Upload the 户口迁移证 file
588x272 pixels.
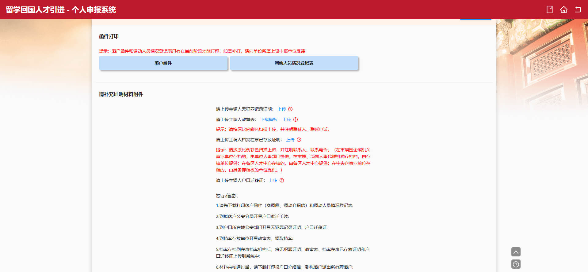click(273, 180)
